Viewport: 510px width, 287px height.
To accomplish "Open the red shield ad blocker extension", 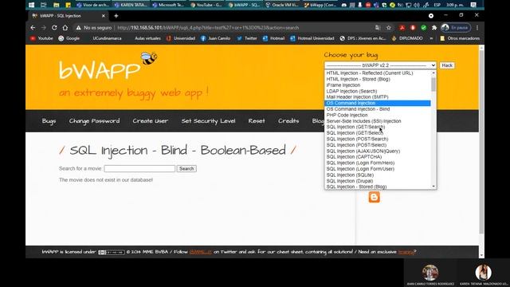I will [413, 28].
